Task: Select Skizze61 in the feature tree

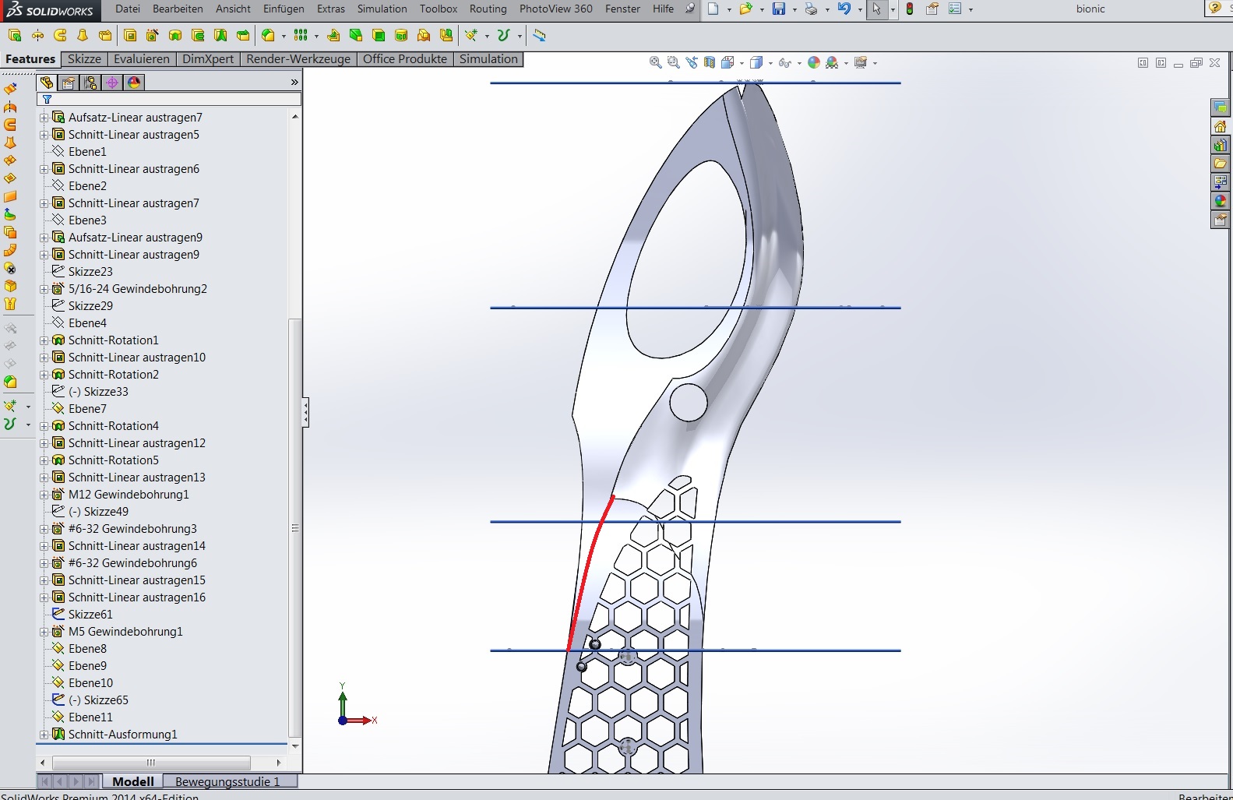Action: point(90,615)
